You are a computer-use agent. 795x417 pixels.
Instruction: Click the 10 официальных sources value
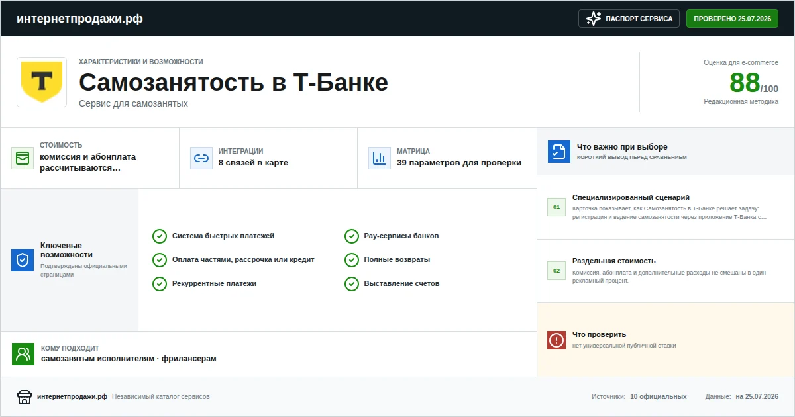point(659,397)
